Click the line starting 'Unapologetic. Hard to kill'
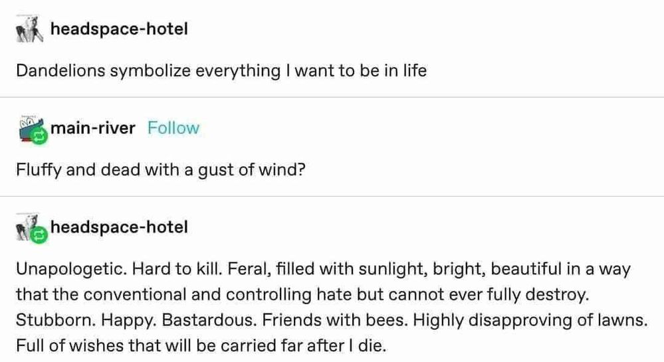This screenshot has width=664, height=362. pyautogui.click(x=323, y=269)
